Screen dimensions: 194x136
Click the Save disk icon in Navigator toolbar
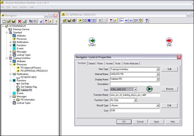click(13, 21)
